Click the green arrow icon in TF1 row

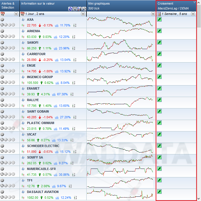[x=159, y=180]
